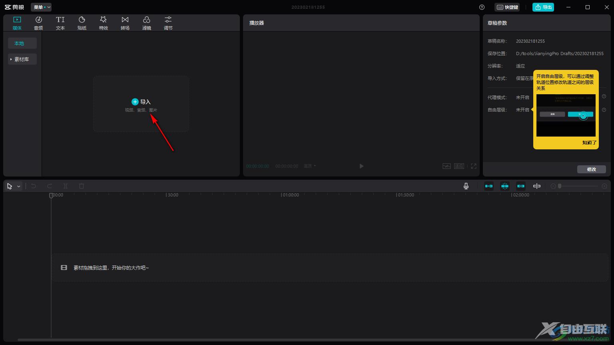
Task: Toggle auto snapping on timeline
Action: [505, 186]
